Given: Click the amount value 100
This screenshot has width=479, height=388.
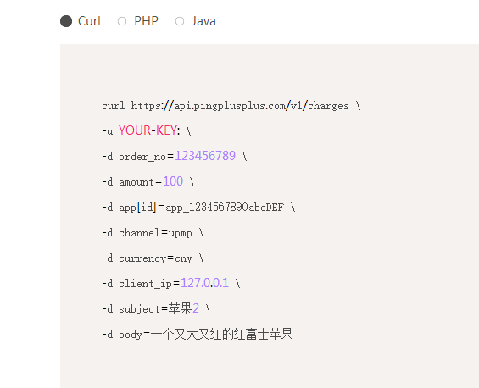Looking at the screenshot, I should (173, 181).
